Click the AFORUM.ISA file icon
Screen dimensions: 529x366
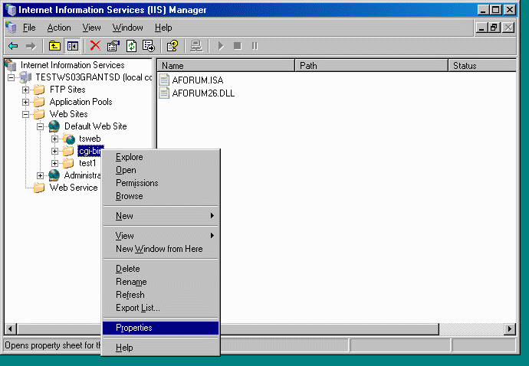point(164,80)
